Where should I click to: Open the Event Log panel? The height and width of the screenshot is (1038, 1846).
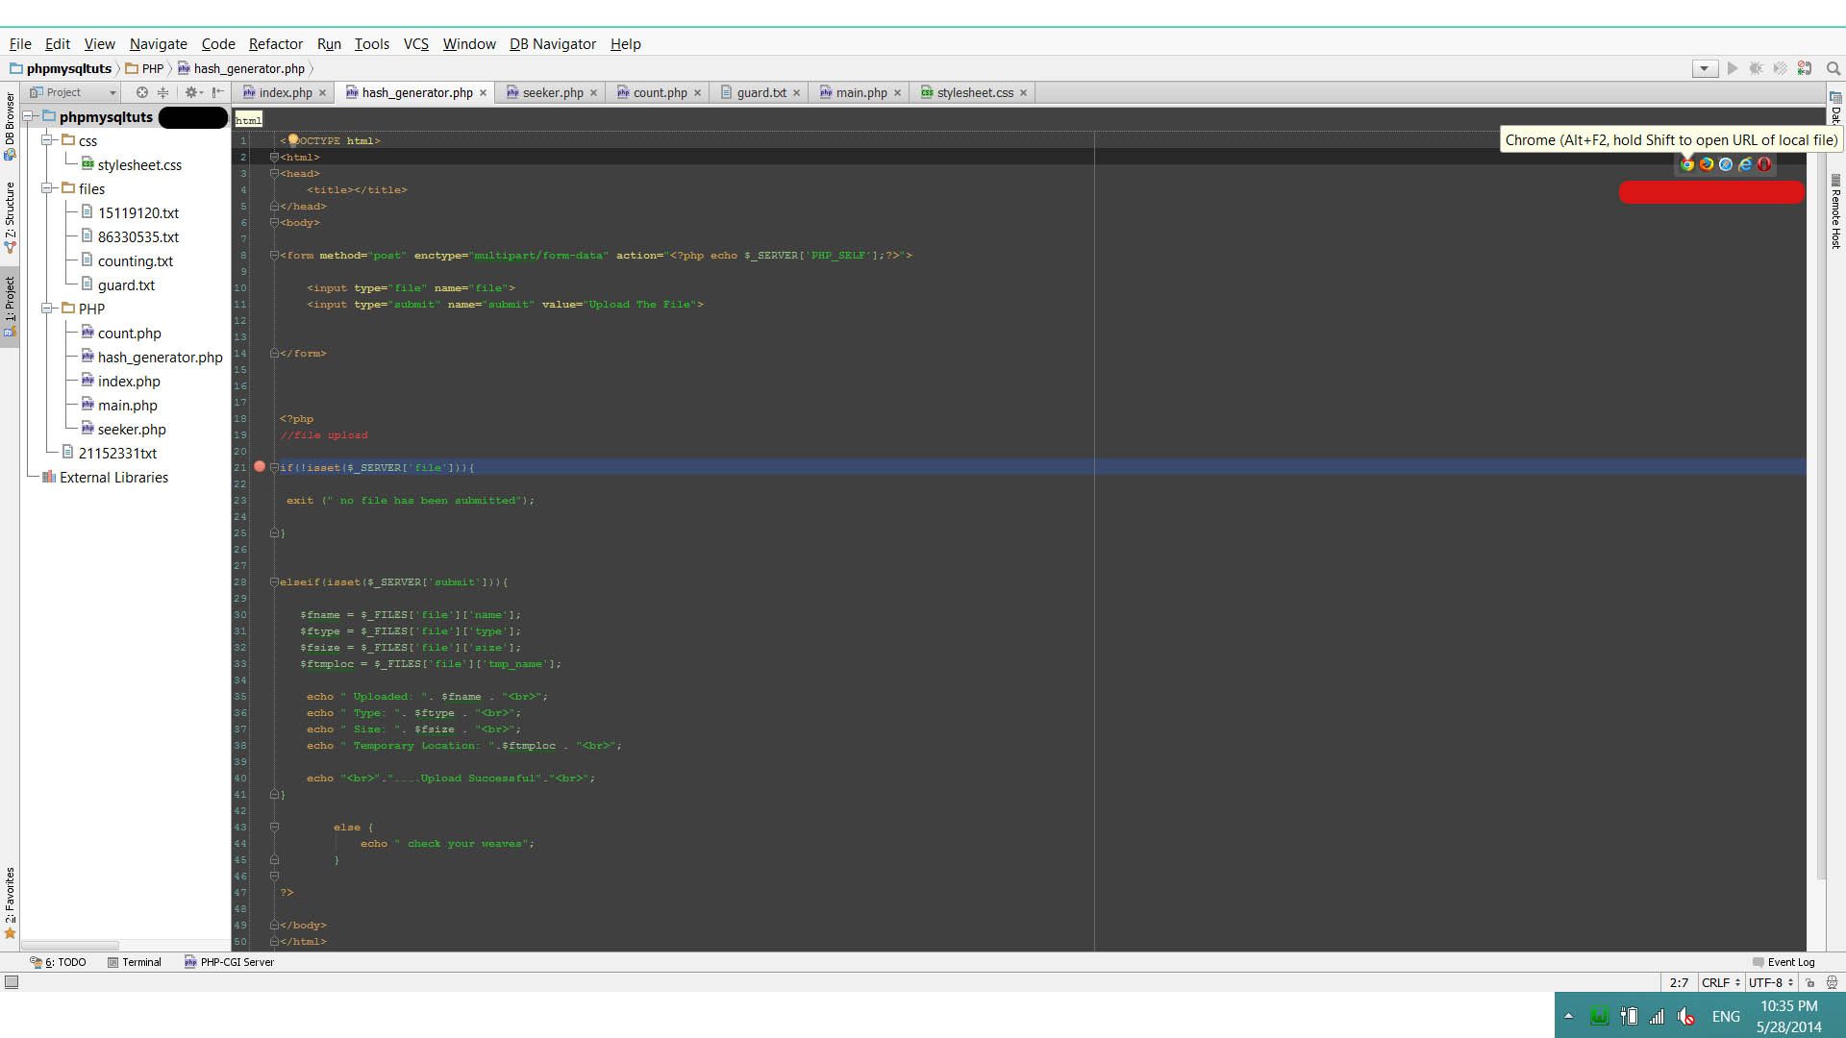click(1784, 962)
